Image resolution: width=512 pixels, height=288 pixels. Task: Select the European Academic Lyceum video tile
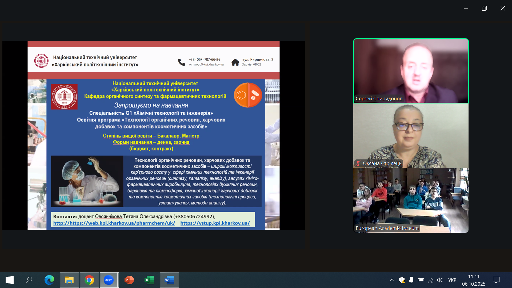click(411, 200)
